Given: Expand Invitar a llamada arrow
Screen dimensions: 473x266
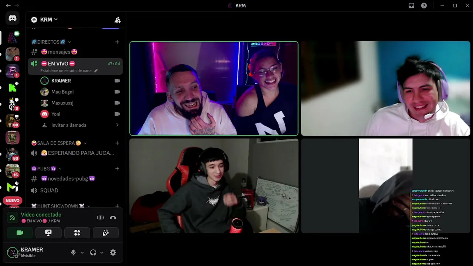Looking at the screenshot, I should pos(117,125).
